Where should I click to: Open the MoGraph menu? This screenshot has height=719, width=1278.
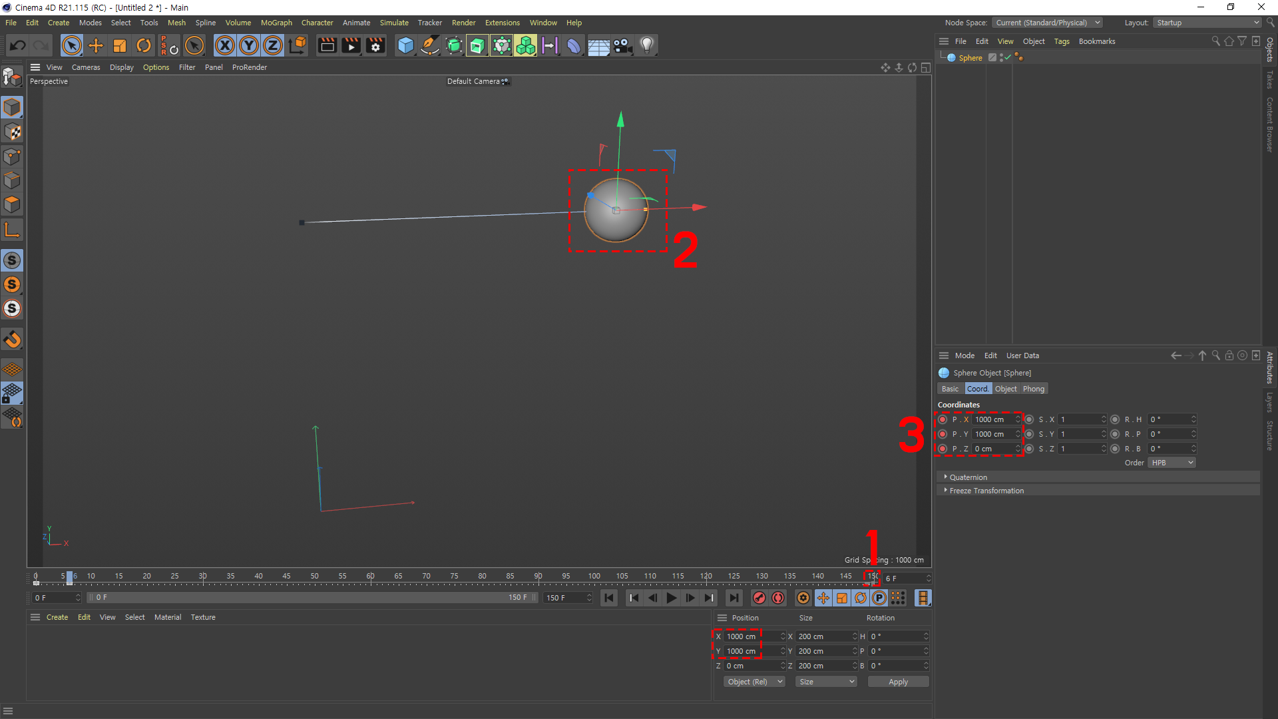(276, 23)
